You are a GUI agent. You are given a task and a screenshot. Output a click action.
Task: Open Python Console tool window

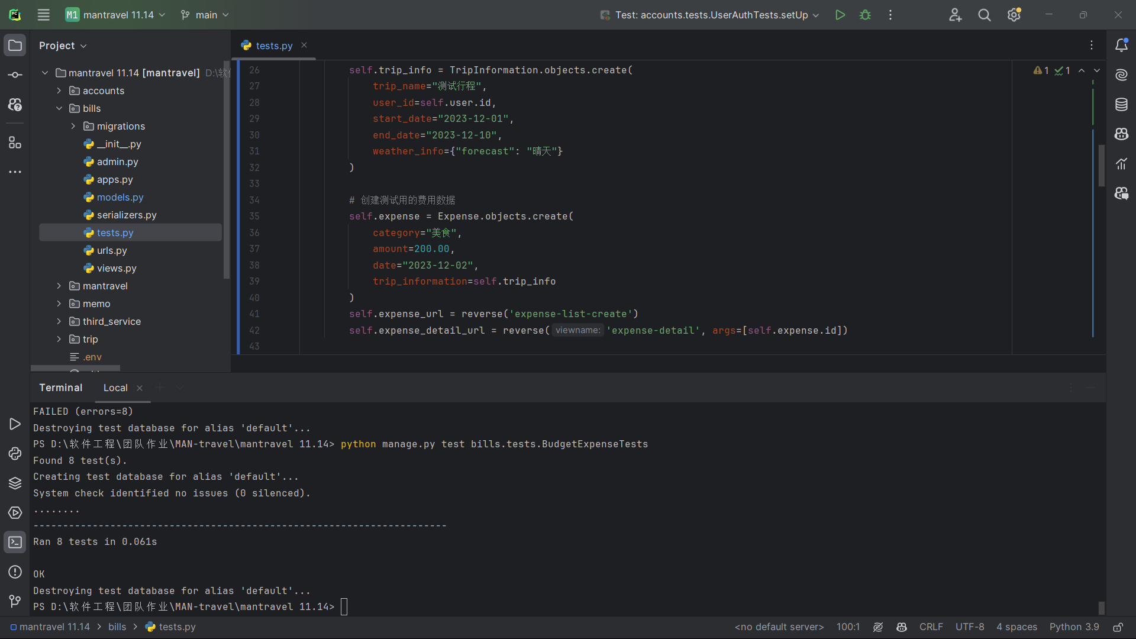coord(15,454)
